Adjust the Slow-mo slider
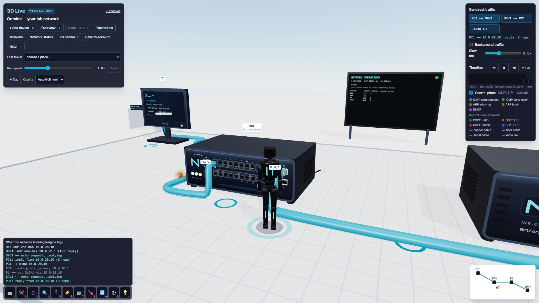 pyautogui.click(x=503, y=53)
